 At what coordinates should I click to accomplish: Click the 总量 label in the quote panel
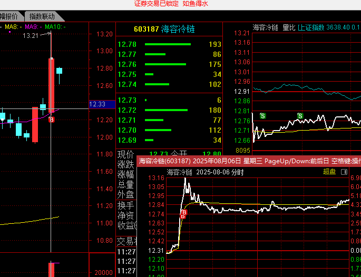(x=126, y=184)
